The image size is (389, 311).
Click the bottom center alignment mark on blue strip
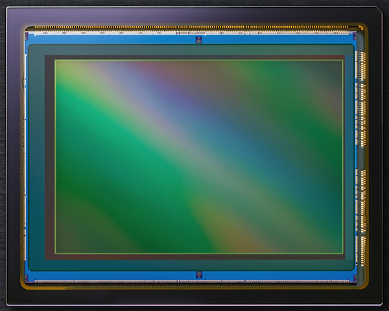tap(199, 275)
